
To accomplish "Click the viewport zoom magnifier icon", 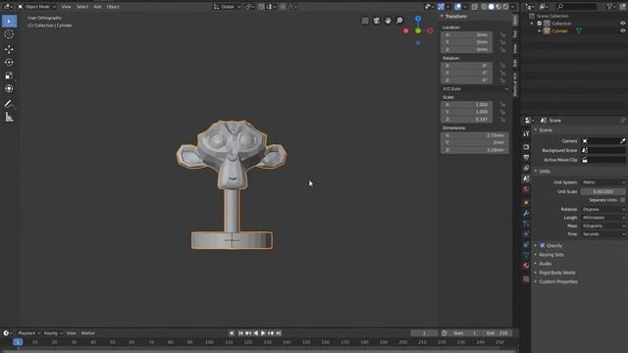I will pos(399,21).
